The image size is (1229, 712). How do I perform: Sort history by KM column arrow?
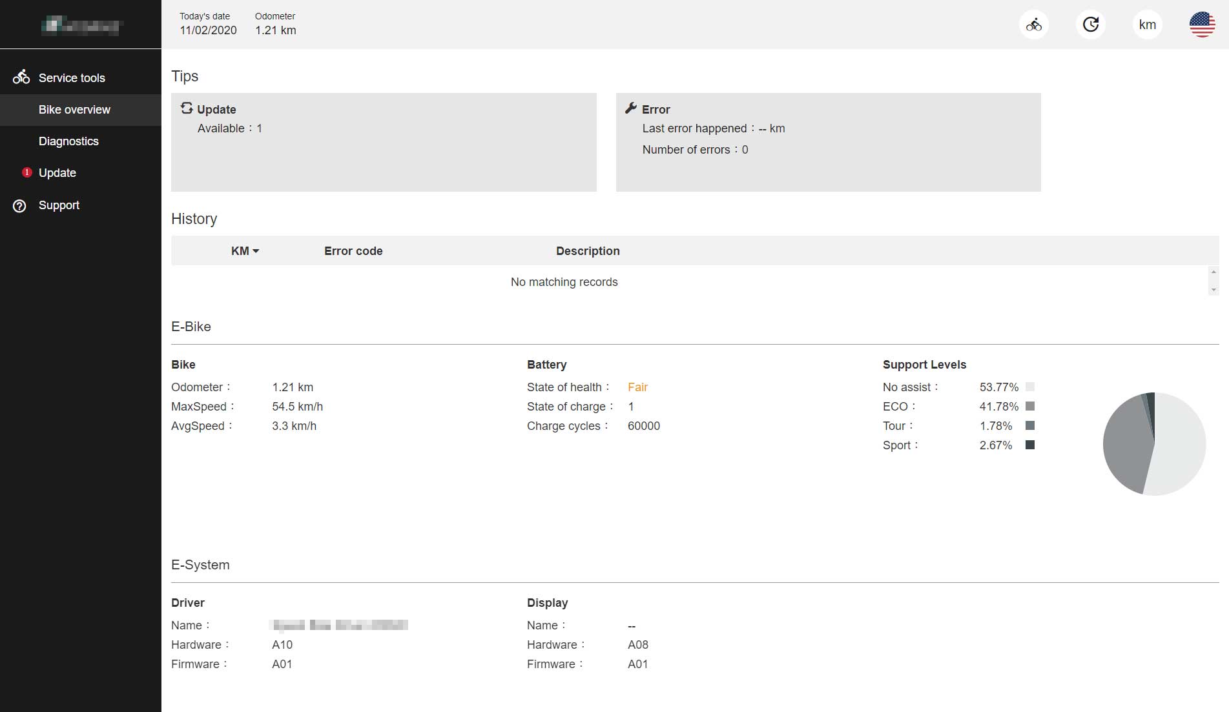click(256, 251)
